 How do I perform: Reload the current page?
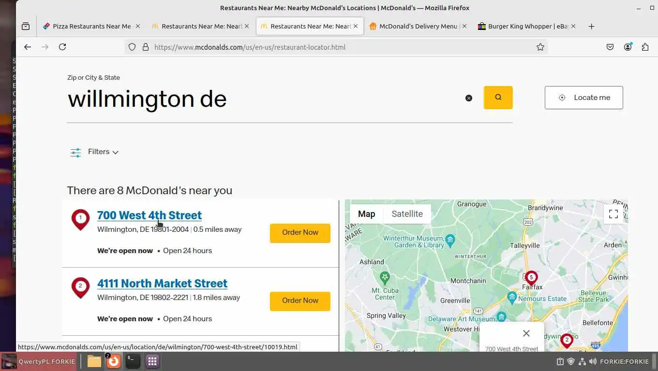62,47
